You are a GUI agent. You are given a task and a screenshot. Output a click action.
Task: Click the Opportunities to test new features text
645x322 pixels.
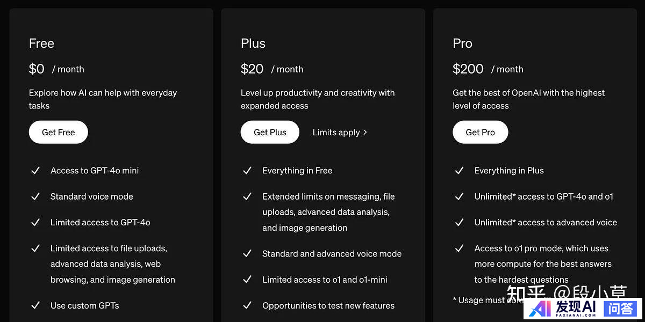[328, 305]
